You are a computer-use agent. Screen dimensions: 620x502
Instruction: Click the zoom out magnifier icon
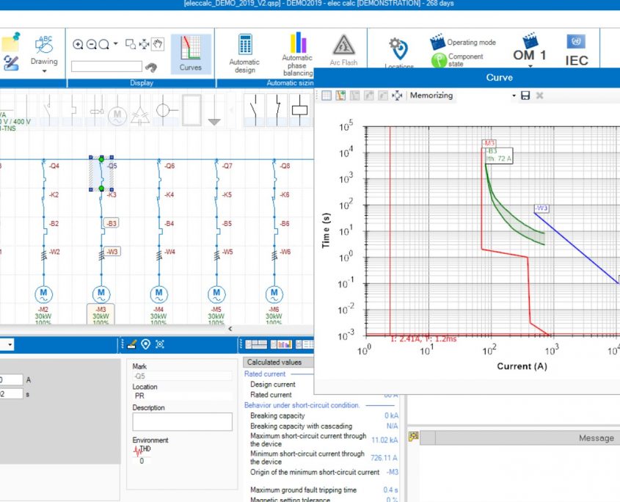(x=91, y=44)
